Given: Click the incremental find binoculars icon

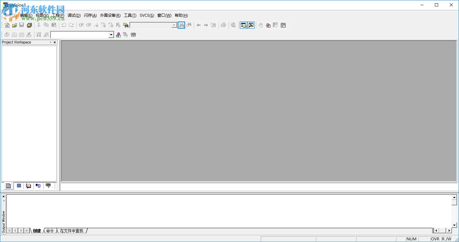Looking at the screenshot, I should point(189,25).
